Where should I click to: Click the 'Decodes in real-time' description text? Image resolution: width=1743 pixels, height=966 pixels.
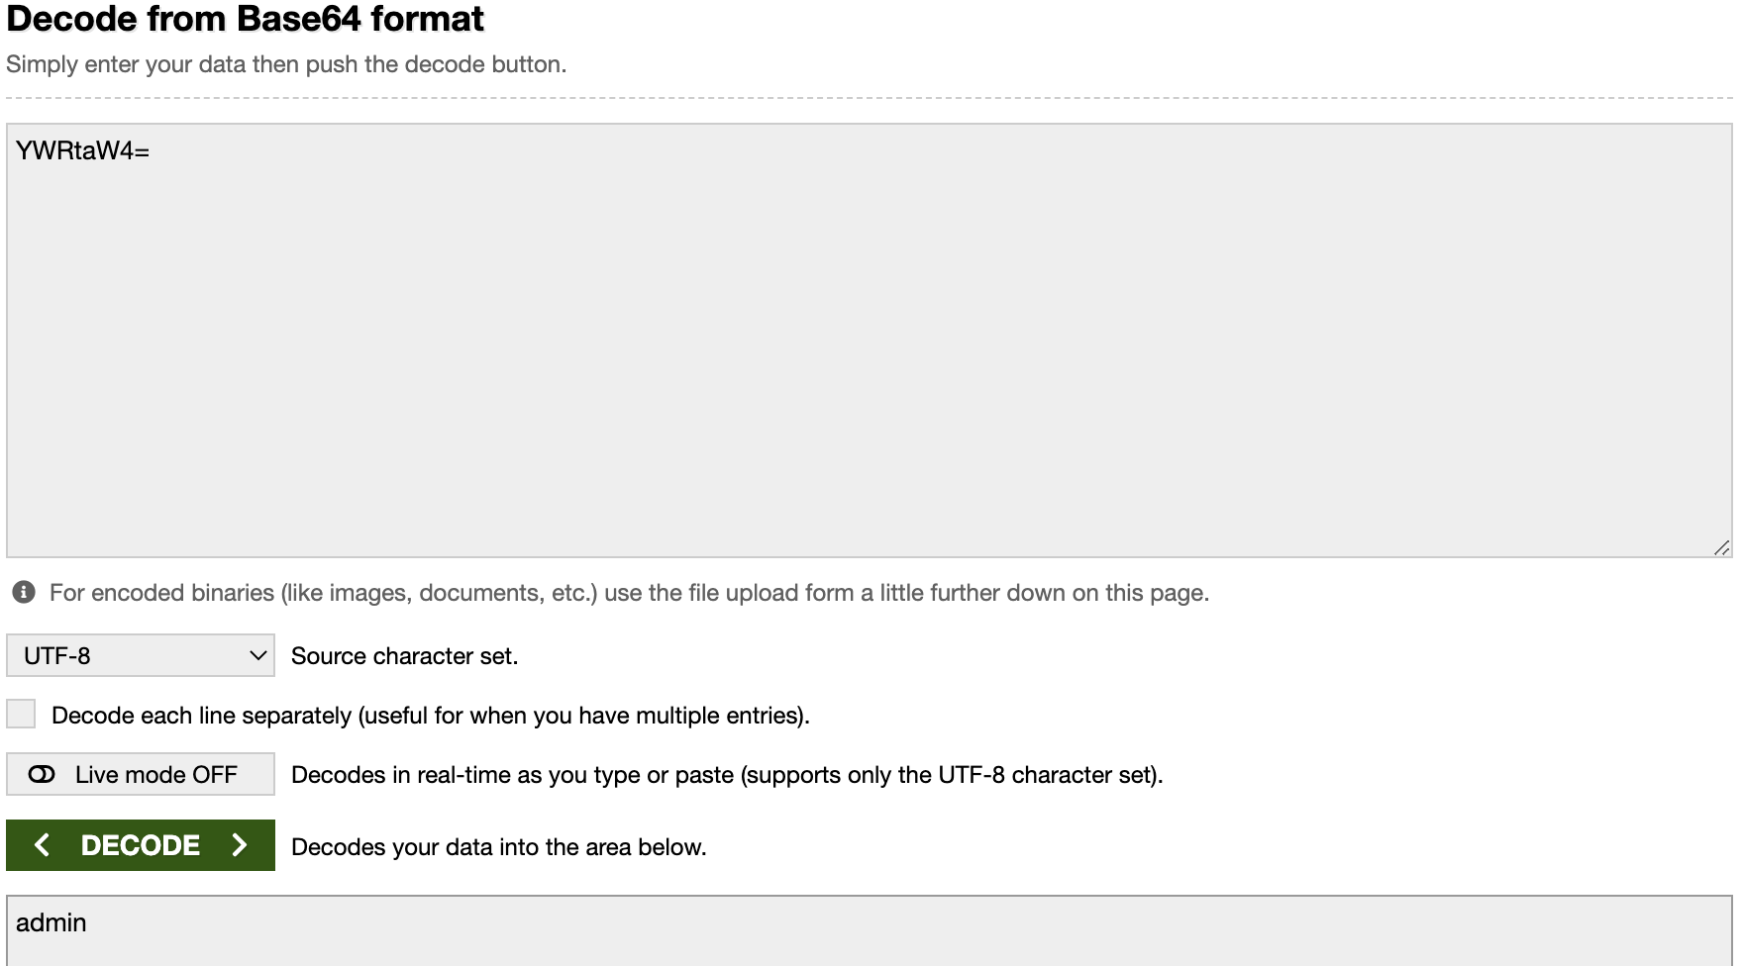(x=727, y=775)
